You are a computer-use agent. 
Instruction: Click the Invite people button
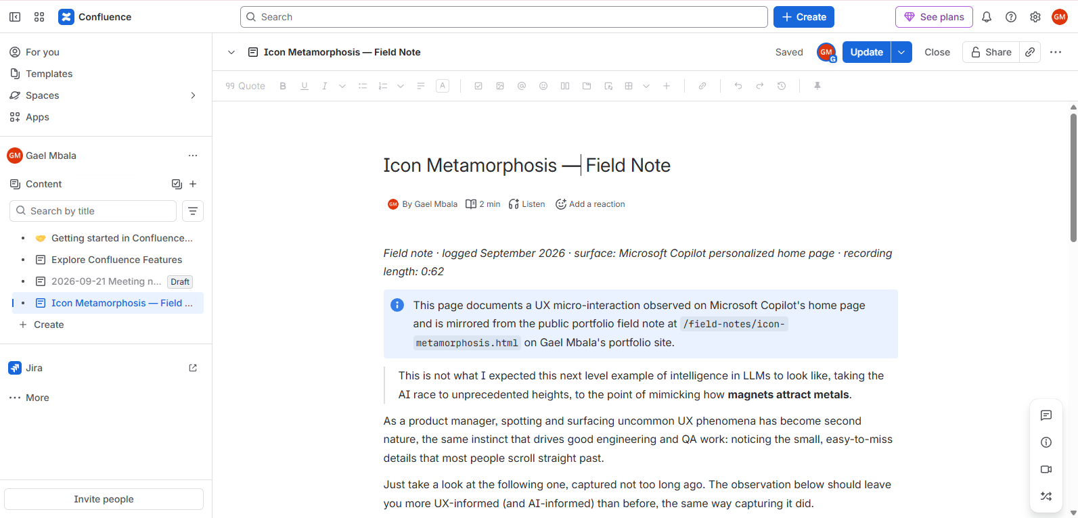[x=104, y=499]
